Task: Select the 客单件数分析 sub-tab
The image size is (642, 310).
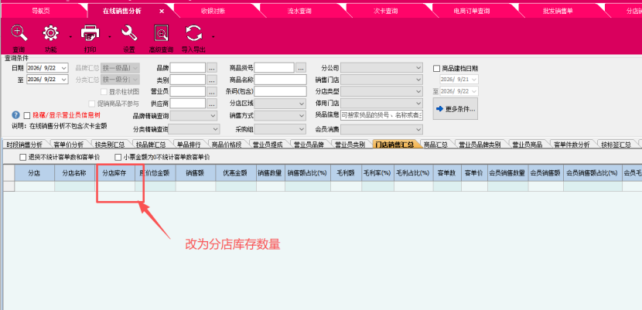Action: (572, 145)
